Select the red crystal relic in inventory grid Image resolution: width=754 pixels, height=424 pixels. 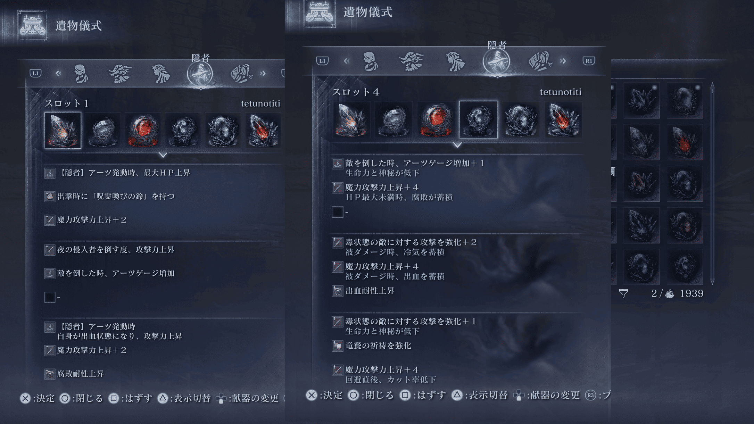point(685,142)
